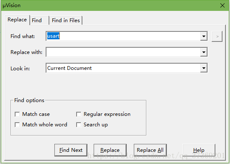This screenshot has width=230, height=164.
Task: Open Help for this dialog
Action: coord(199,150)
